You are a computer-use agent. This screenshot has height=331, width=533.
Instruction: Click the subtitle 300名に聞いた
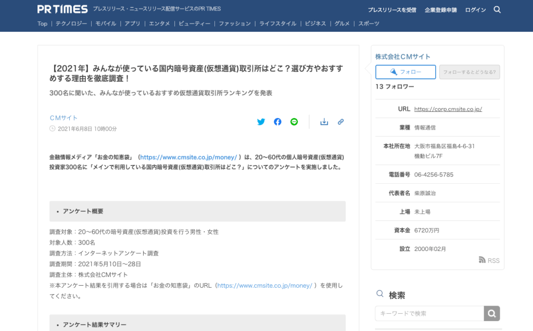(x=161, y=93)
